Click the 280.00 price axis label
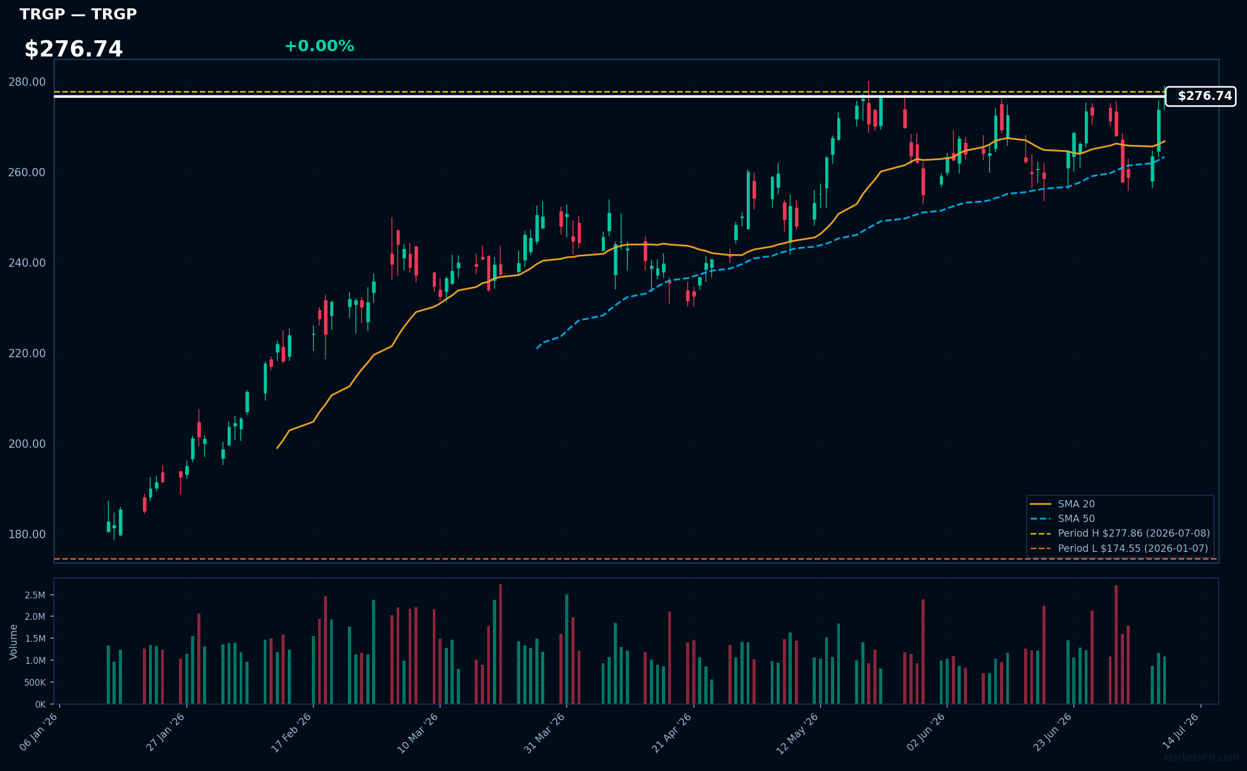The height and width of the screenshot is (771, 1247). point(27,82)
